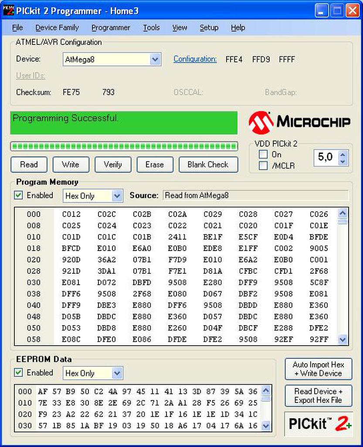The image size is (363, 447).
Task: Select EEPROM byte 6A in row 030
Action: coord(239,426)
